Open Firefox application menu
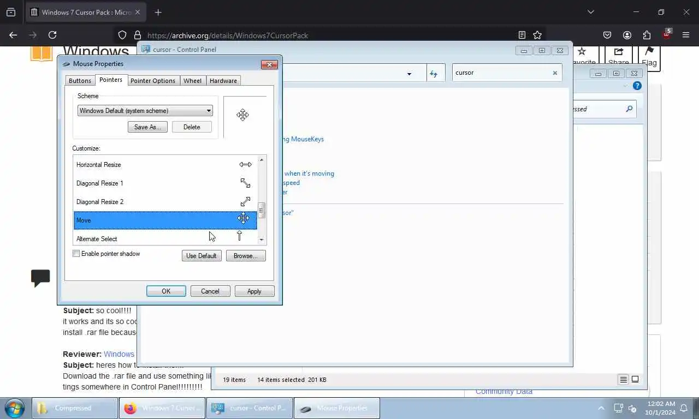This screenshot has height=419, width=699. pos(686,35)
